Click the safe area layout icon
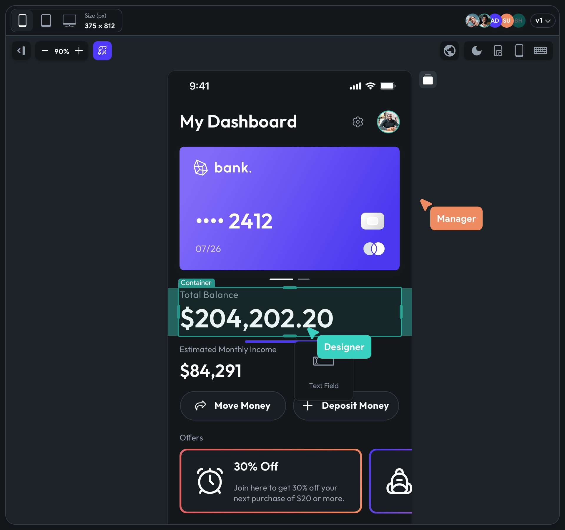 (498, 51)
